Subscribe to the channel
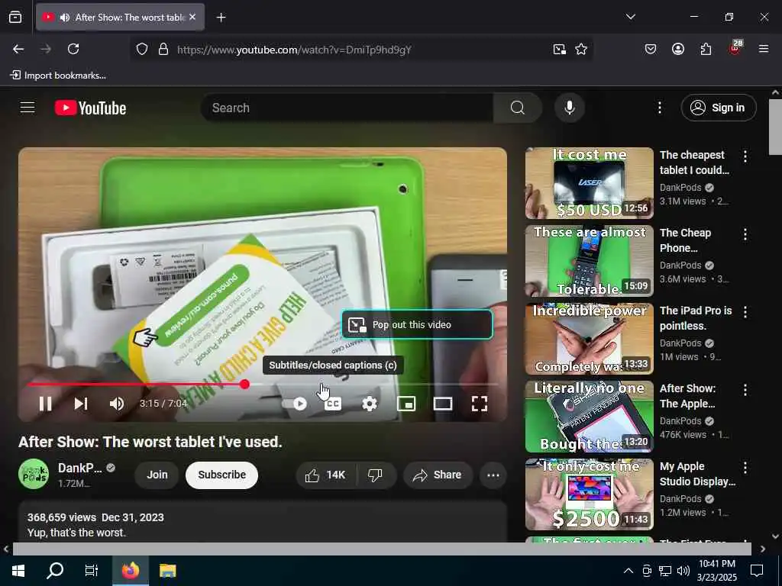 point(222,475)
